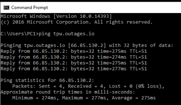The height and width of the screenshot is (105, 181).
Task: Click the Received = 4 value
Action: coord(87,86)
